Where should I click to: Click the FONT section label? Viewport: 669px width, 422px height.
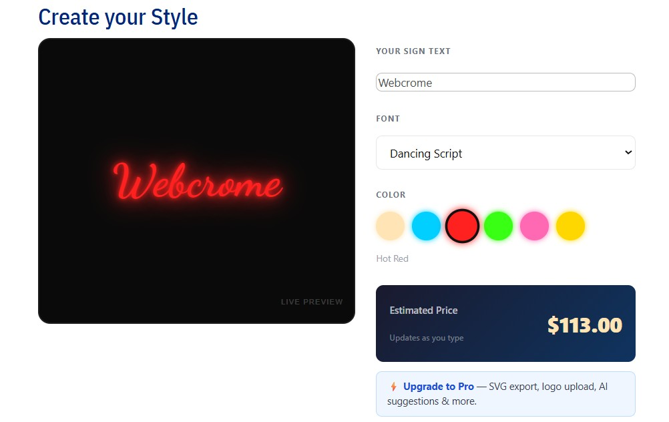pos(388,119)
